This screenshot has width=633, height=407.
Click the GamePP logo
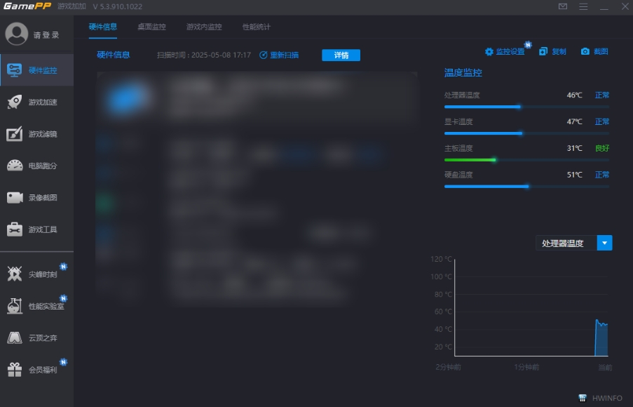(x=27, y=6)
